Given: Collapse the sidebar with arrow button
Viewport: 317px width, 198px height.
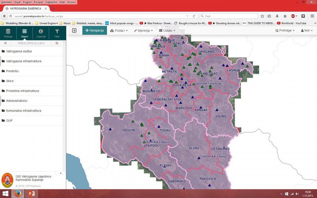Looking at the screenshot, I should tap(74, 30).
